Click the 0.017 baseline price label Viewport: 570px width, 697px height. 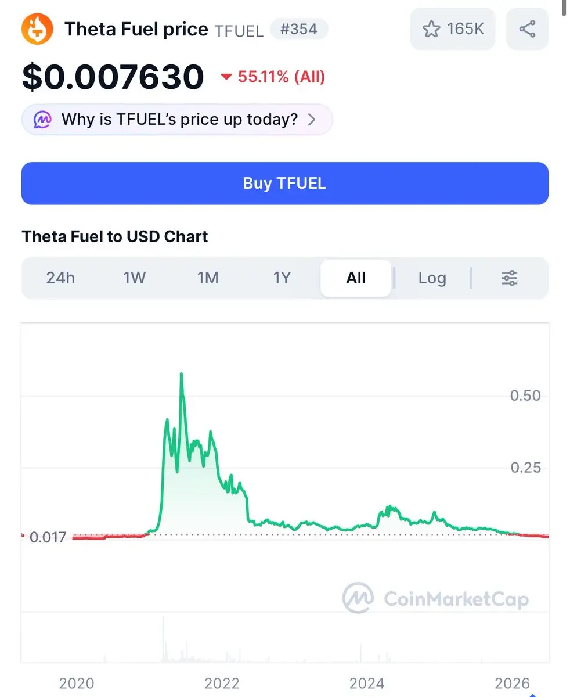48,537
